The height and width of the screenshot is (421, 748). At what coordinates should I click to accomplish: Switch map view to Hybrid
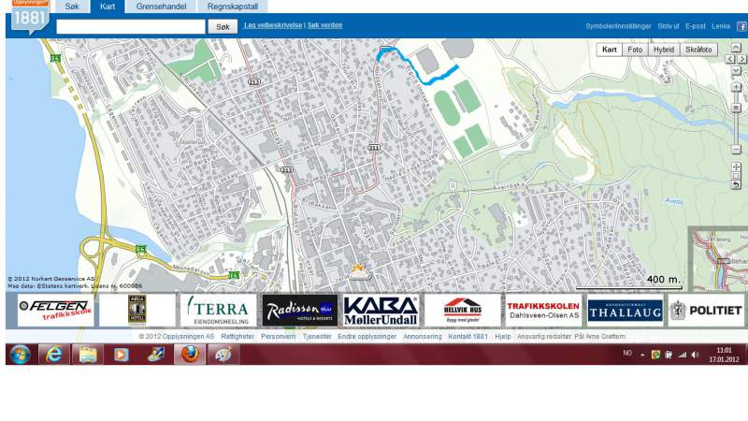tap(663, 50)
